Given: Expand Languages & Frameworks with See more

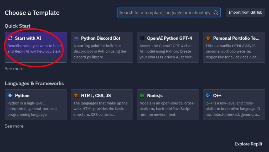Looking at the screenshot, I should [x=14, y=126].
